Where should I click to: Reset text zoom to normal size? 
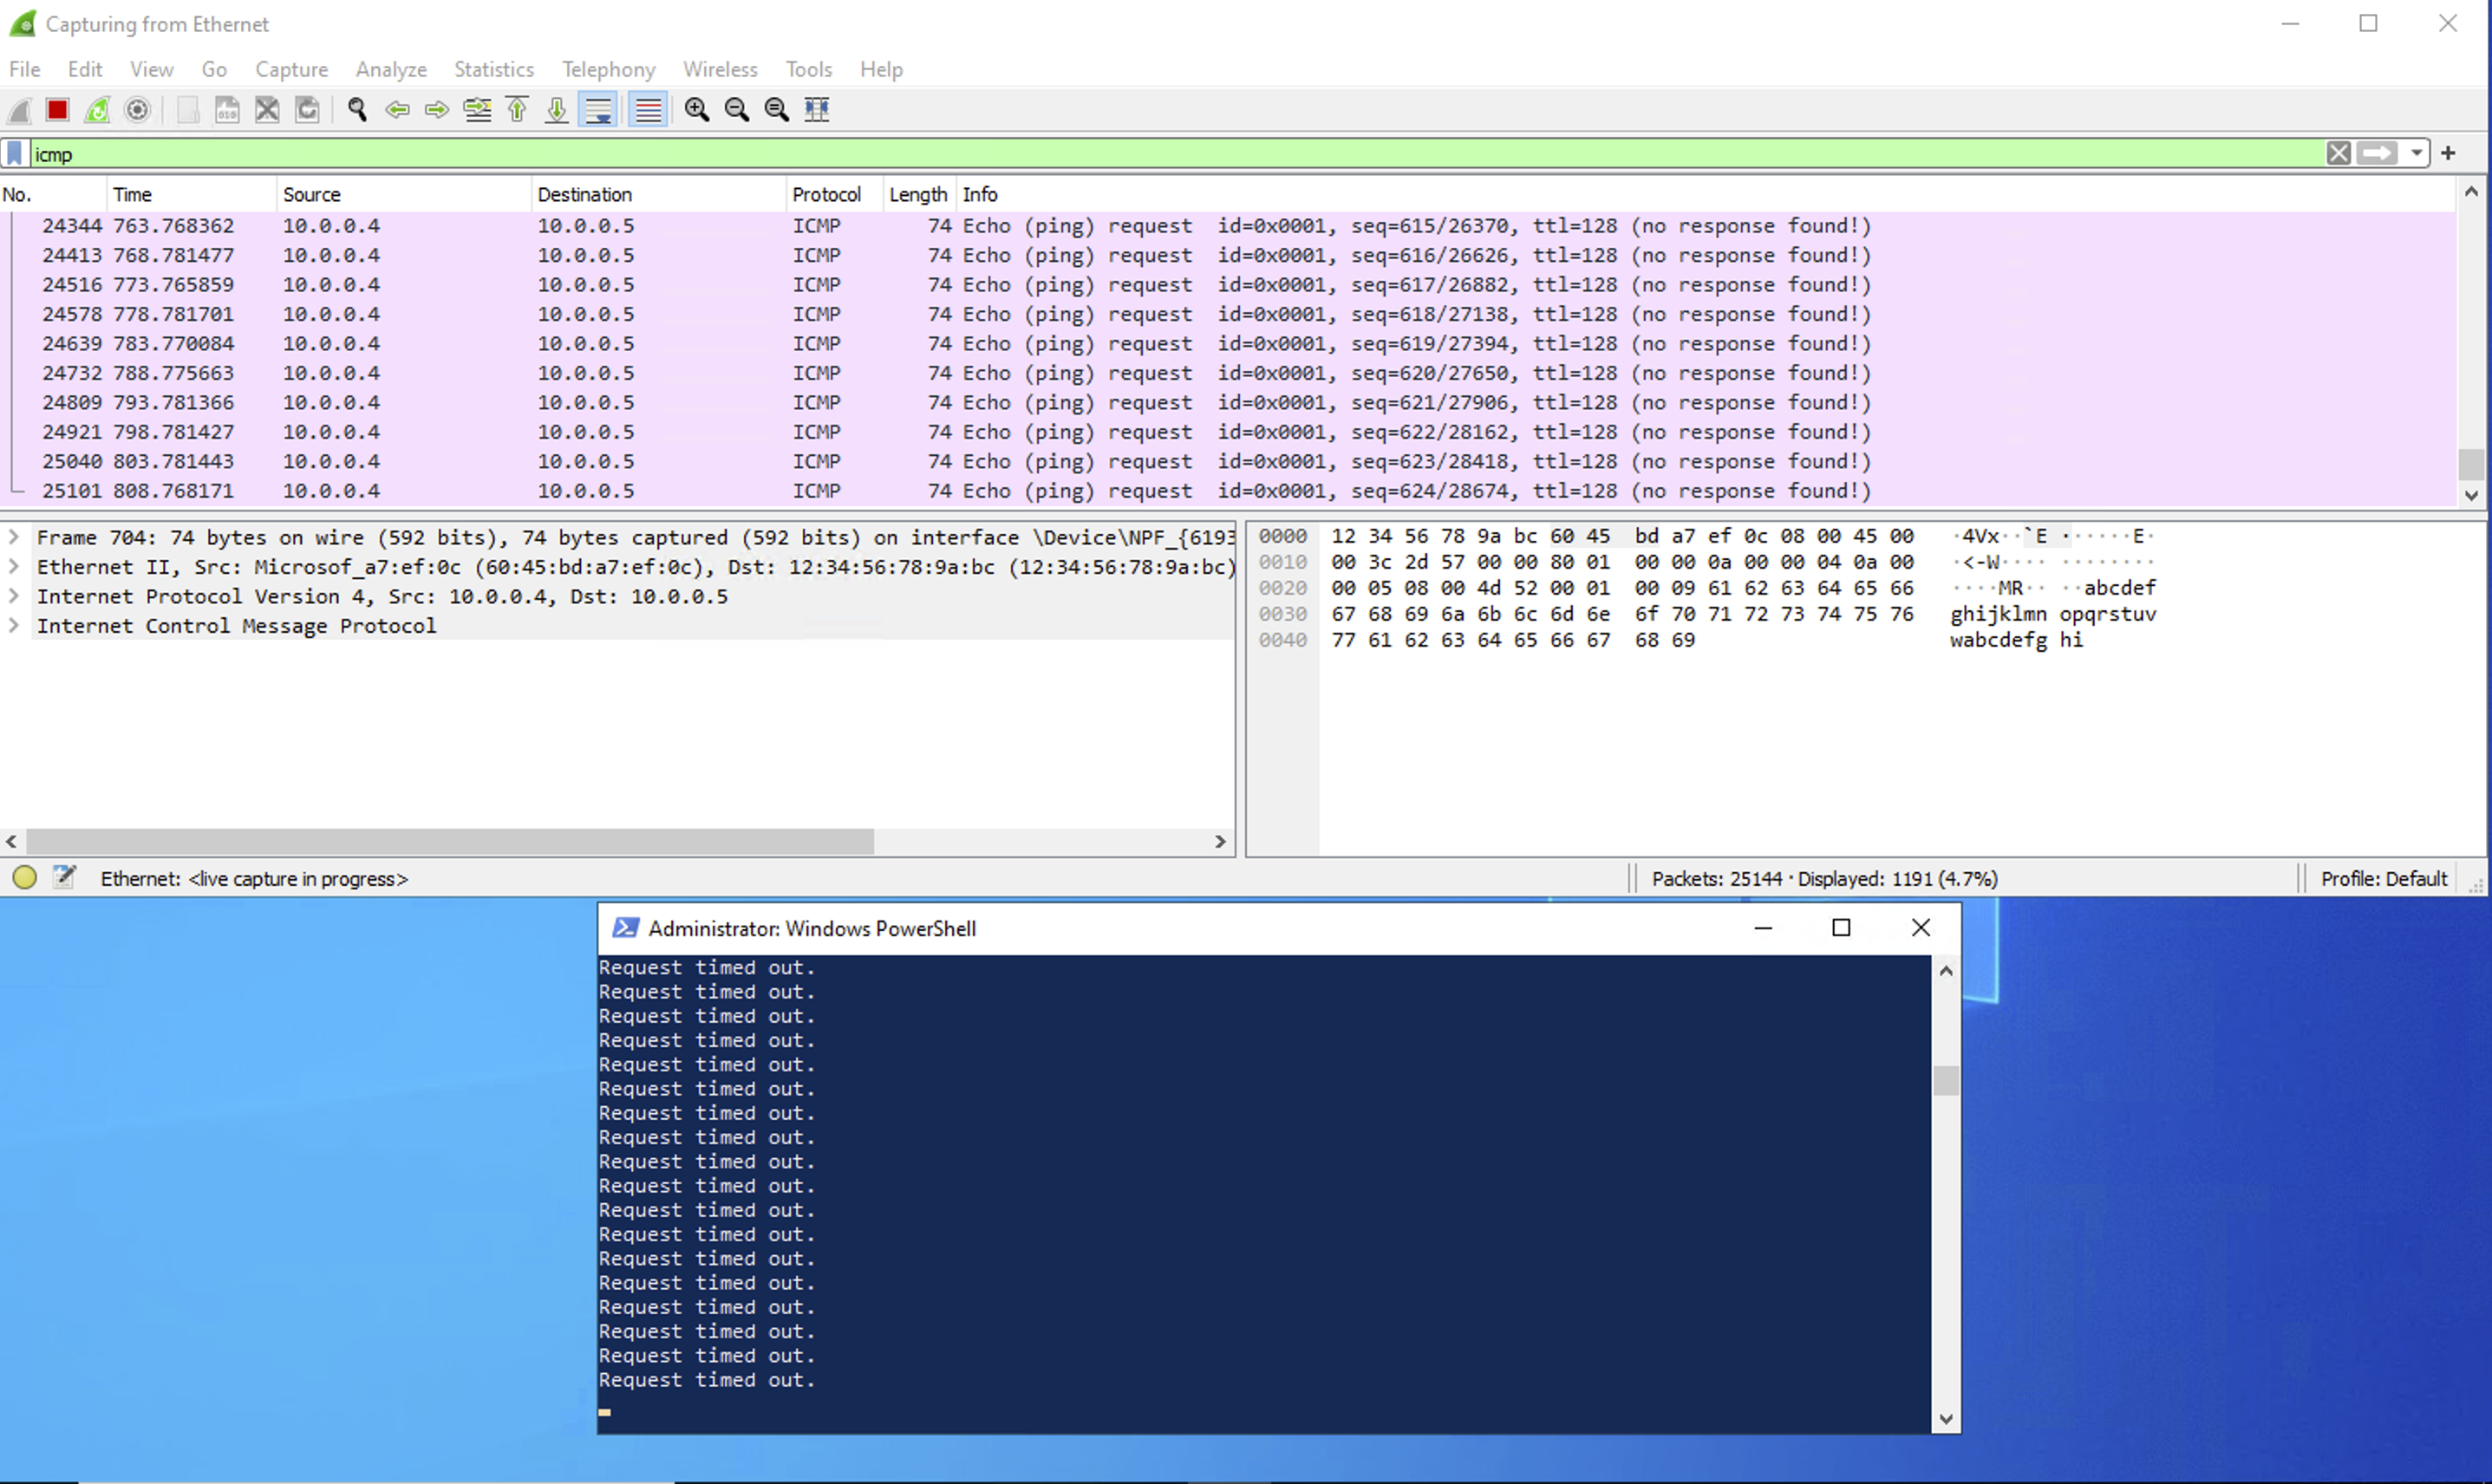click(777, 110)
